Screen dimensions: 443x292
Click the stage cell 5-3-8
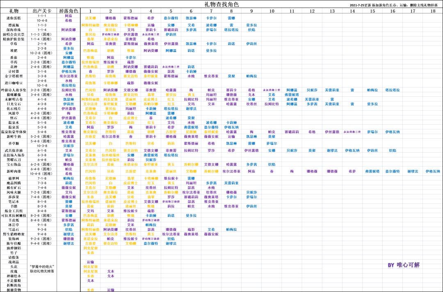42,128
